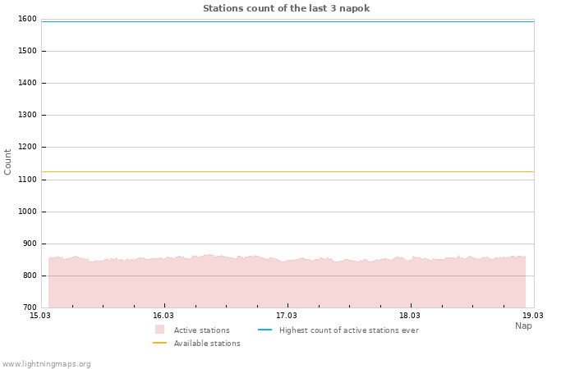Select the 16.03 date label

[x=163, y=315]
